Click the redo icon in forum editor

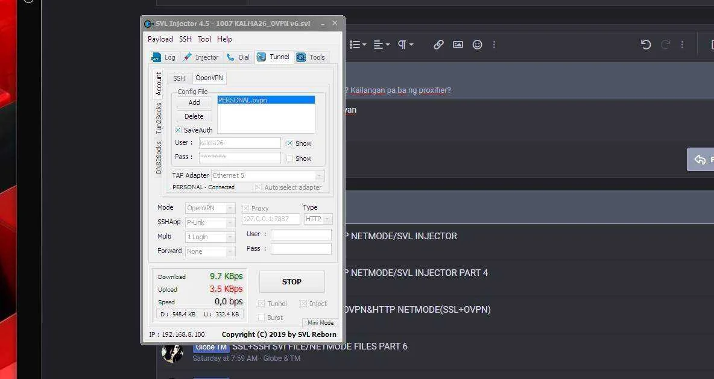[665, 45]
